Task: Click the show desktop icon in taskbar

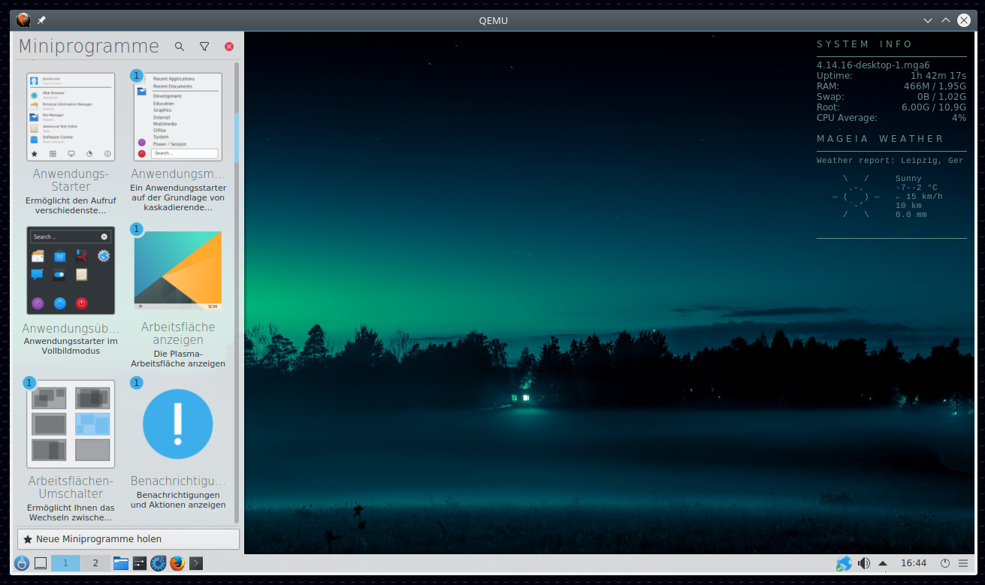Action: 41,563
